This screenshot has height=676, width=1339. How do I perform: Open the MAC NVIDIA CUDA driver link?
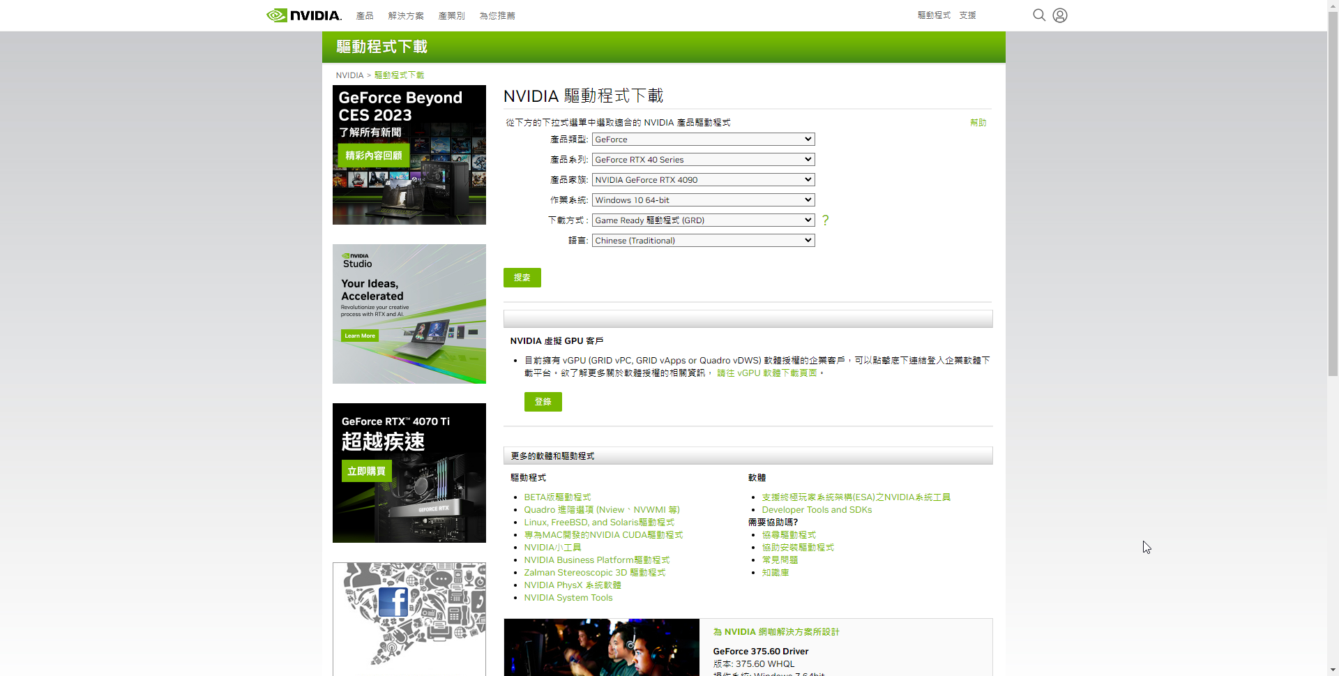[x=603, y=535]
